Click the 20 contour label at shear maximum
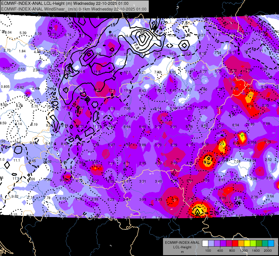279x256 pixels. (142, 32)
